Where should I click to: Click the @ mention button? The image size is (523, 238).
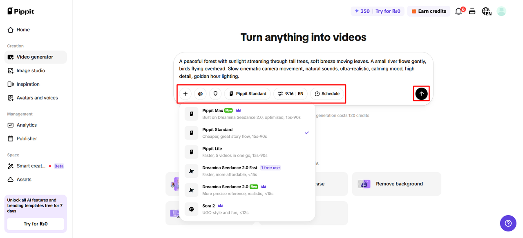(x=200, y=94)
